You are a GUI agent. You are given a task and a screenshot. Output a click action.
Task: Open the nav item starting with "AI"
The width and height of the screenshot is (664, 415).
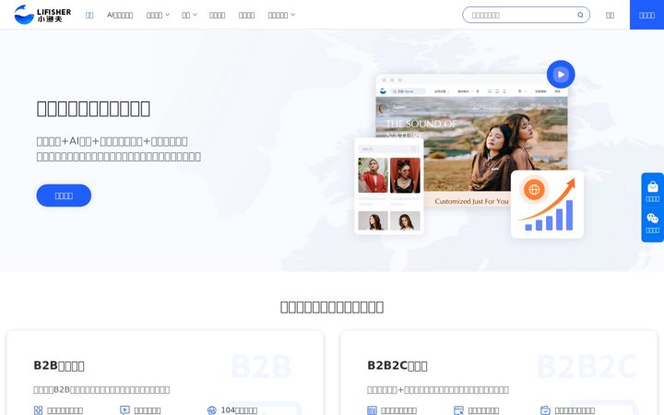[120, 15]
